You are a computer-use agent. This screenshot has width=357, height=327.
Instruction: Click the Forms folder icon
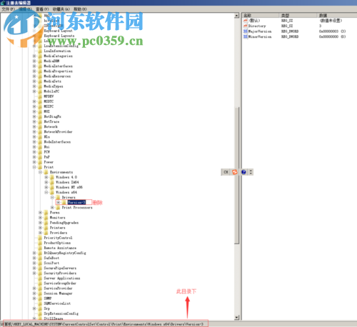[46, 213]
